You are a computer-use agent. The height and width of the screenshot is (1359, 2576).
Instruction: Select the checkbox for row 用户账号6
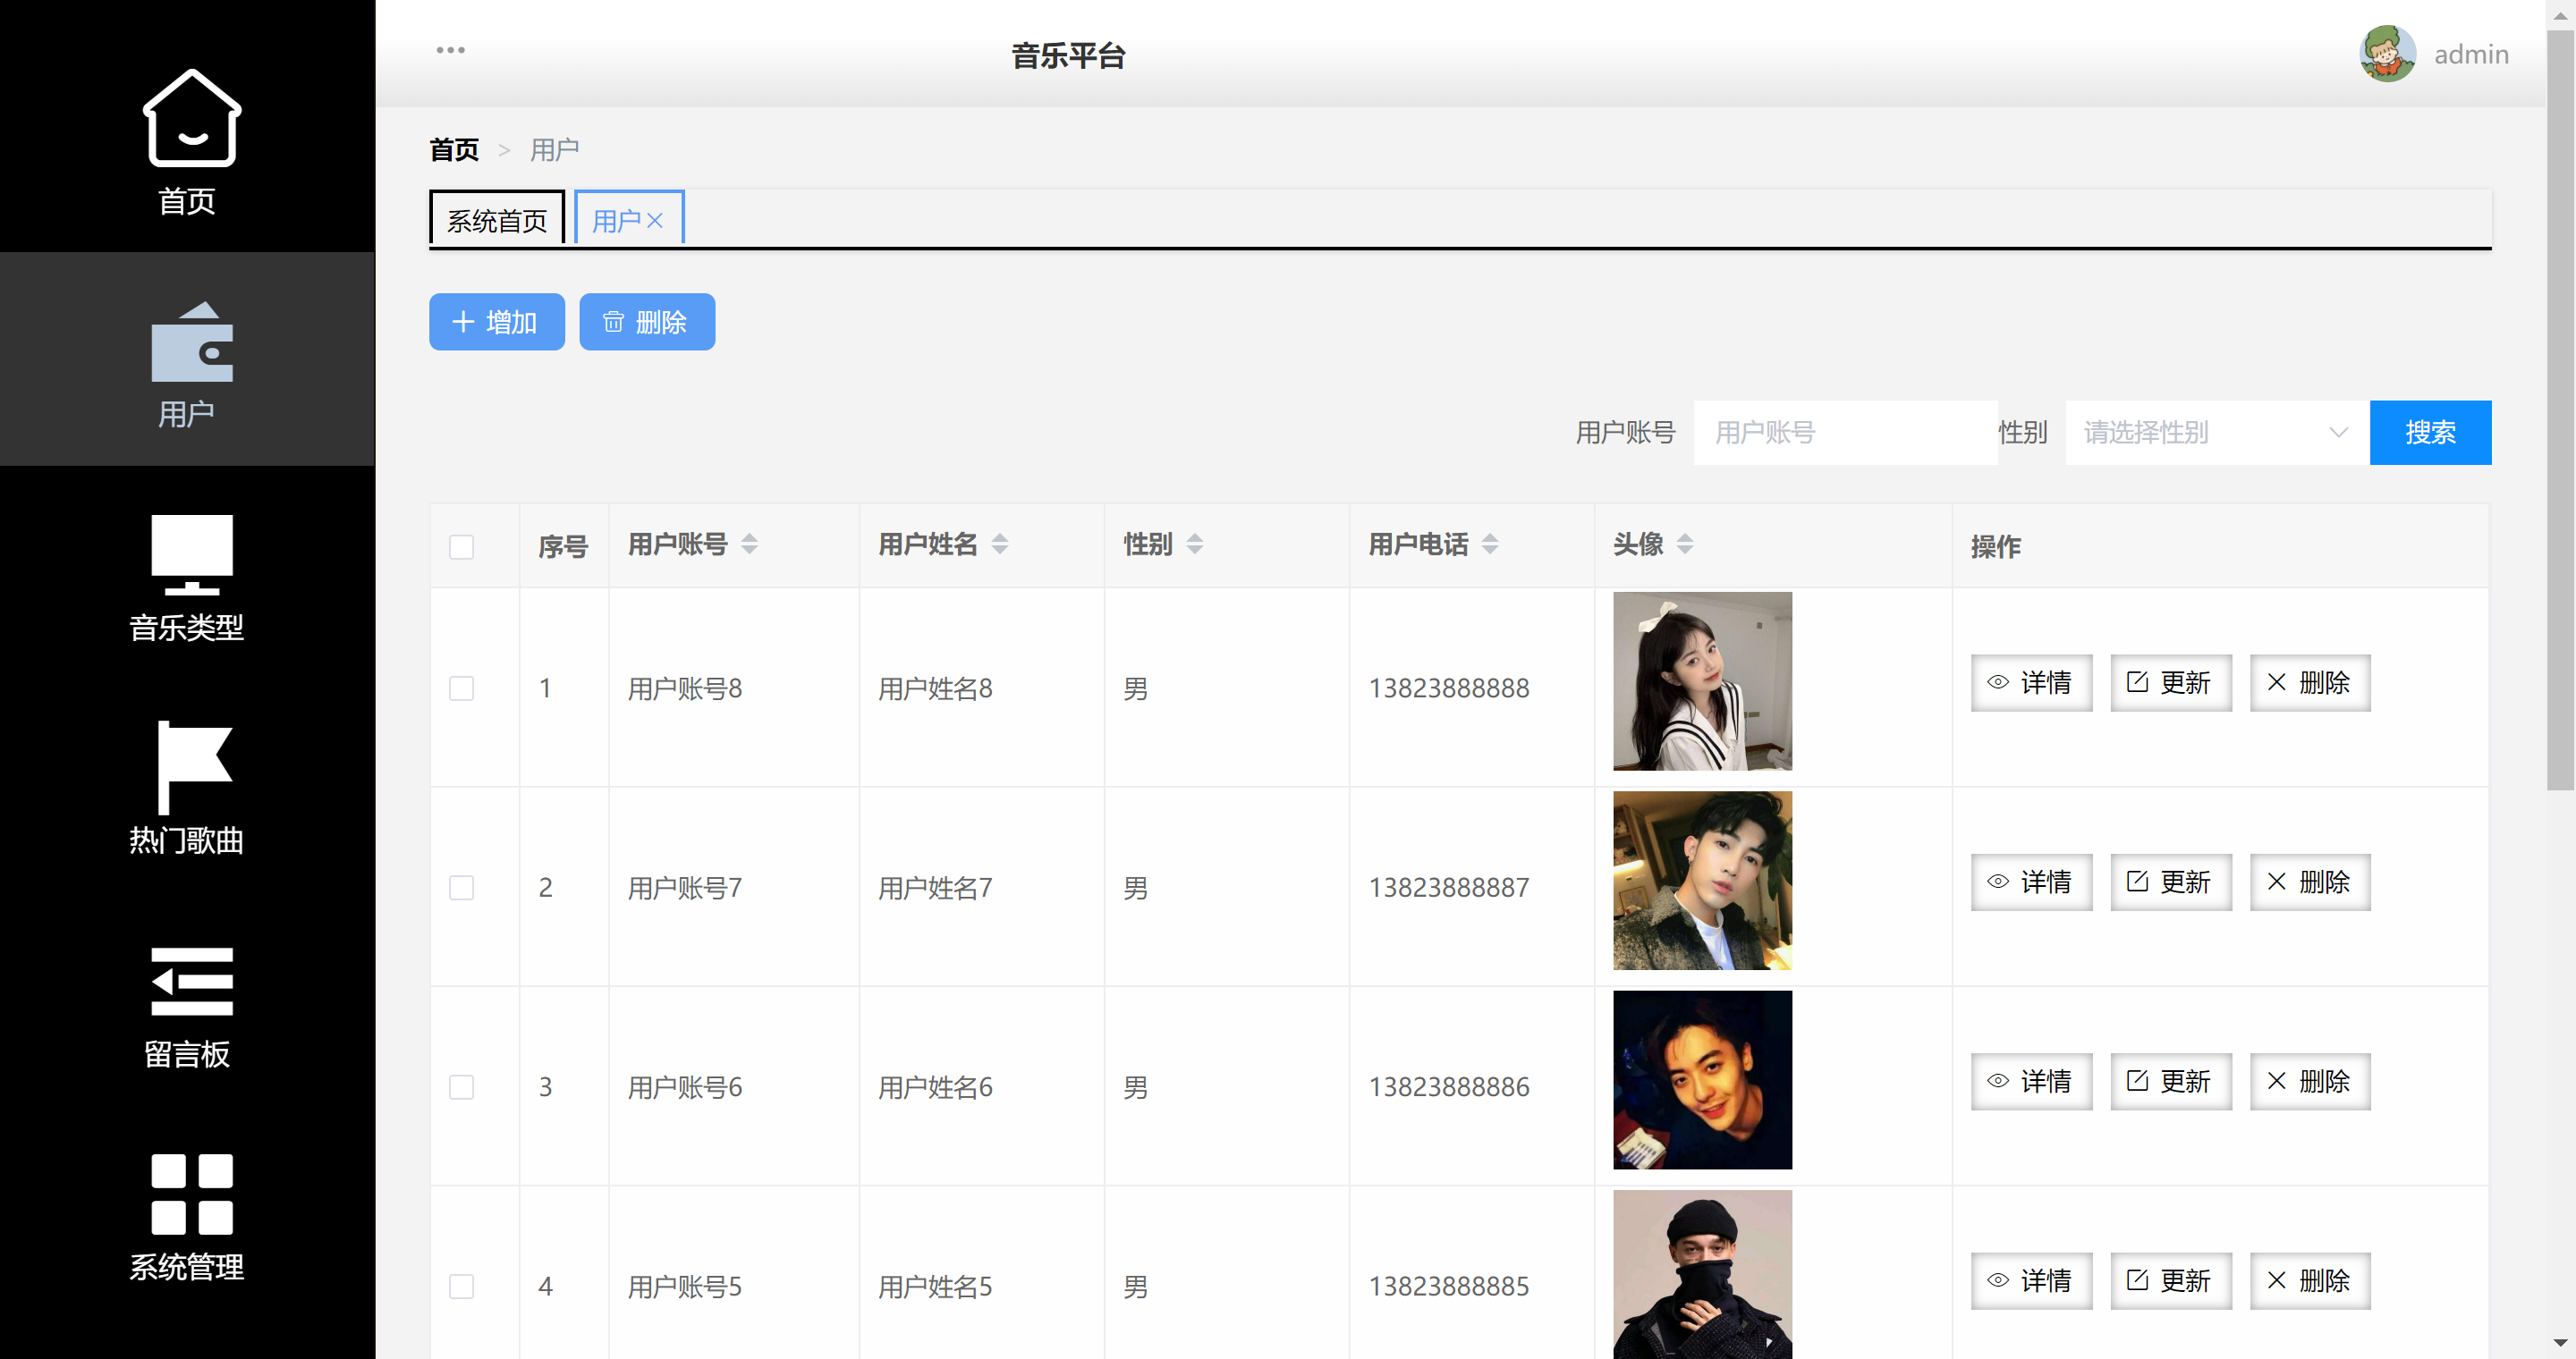point(461,1087)
